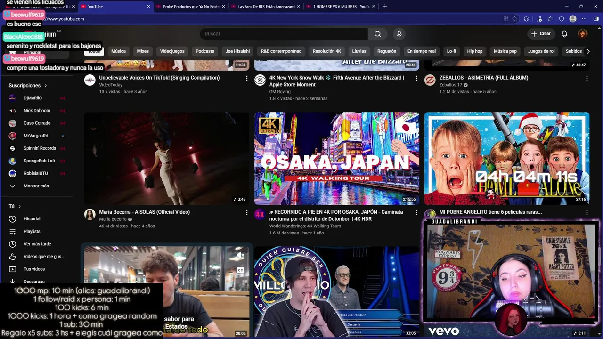
Task: Click the search magnifier button
Action: (378, 34)
